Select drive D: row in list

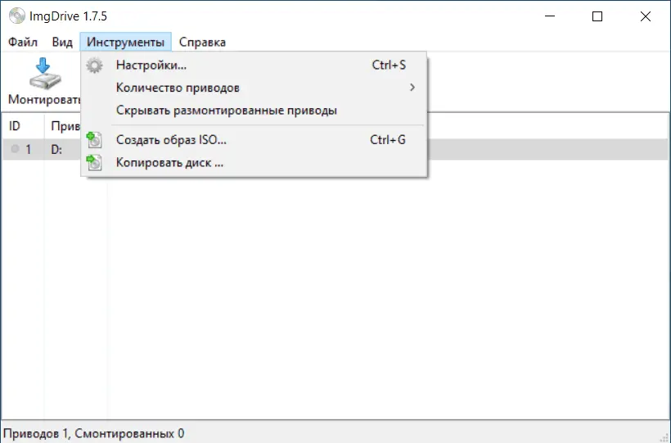[x=56, y=150]
